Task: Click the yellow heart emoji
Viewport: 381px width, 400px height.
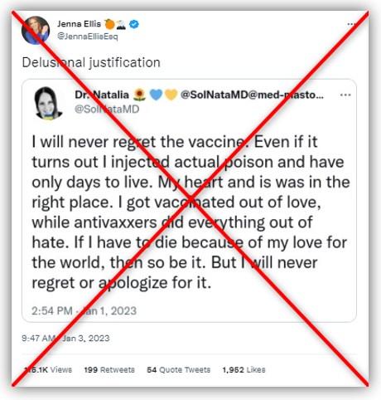Action: coord(171,95)
